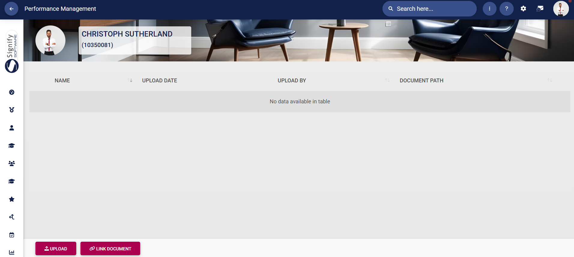Open the settings gear icon
The image size is (574, 257).
[x=523, y=9]
